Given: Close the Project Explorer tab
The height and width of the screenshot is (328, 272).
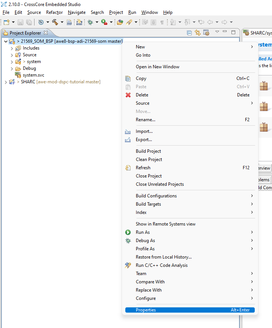Looking at the screenshot, I should pyautogui.click(x=46, y=33).
